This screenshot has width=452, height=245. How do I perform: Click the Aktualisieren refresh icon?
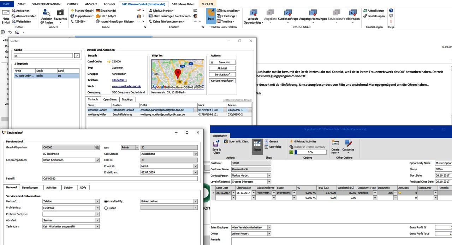pos(365,11)
